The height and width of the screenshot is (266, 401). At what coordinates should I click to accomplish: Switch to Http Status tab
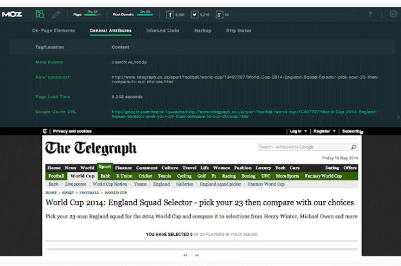239,31
